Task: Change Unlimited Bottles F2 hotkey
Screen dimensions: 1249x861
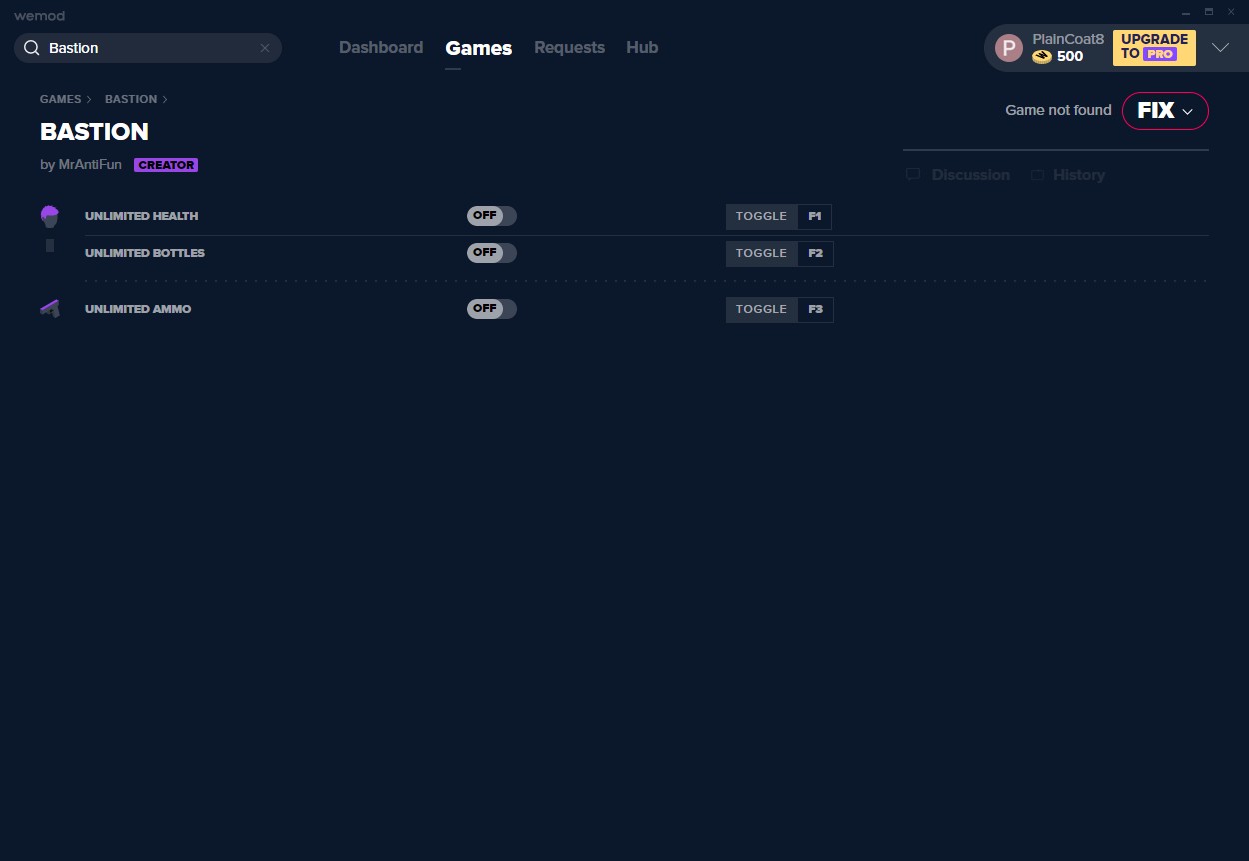Action: (815, 253)
